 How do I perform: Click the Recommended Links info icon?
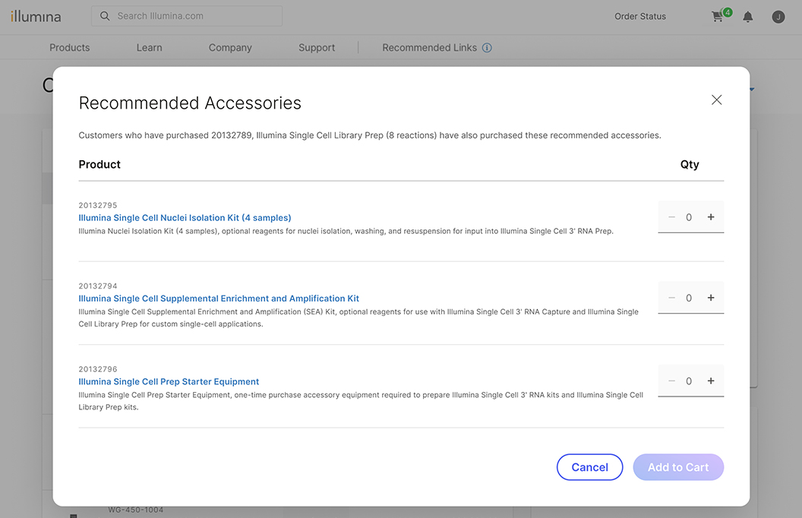point(487,48)
